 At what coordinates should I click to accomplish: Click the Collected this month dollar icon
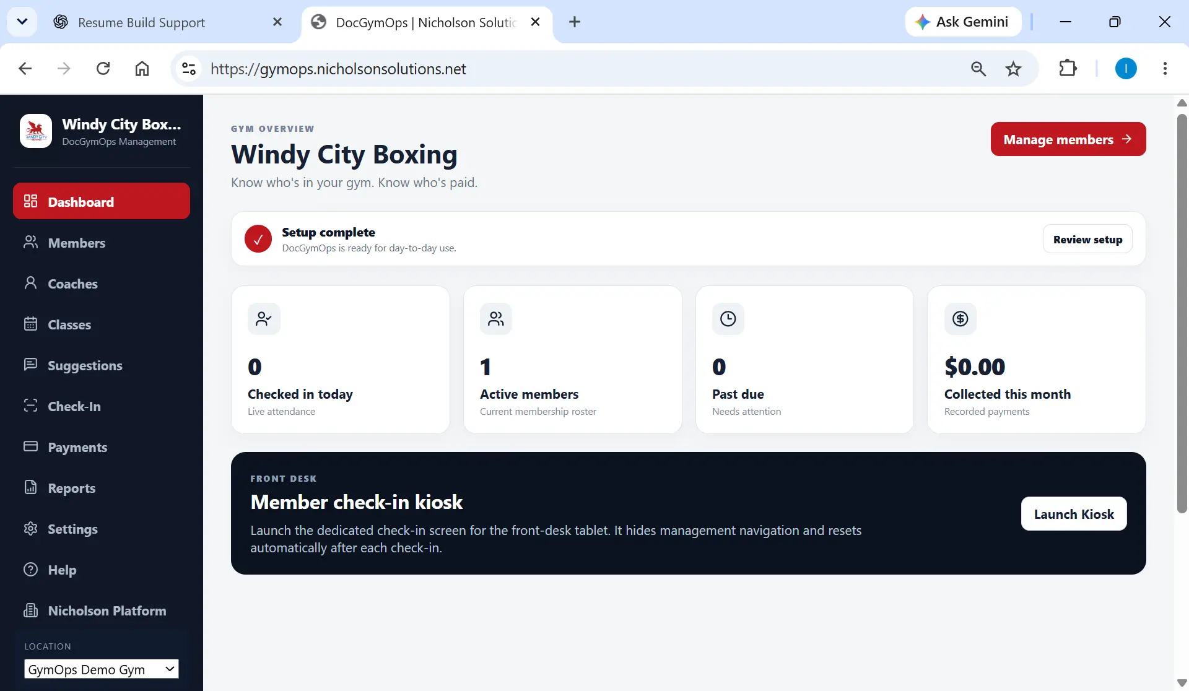960,319
